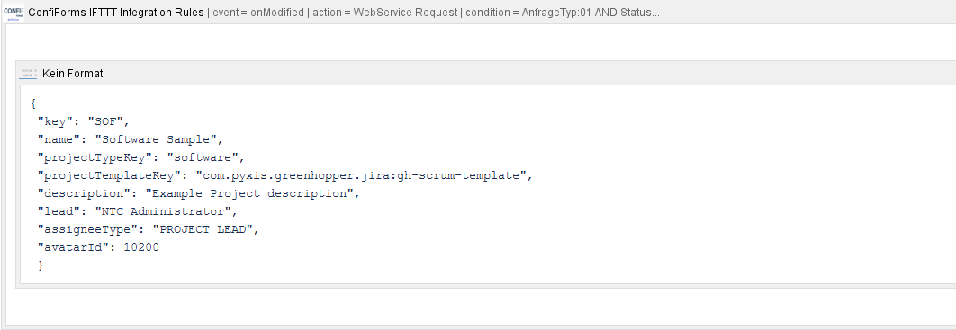Viewport: 956px width, 330px height.
Task: Select the ConfiForms IFTTT Integration Rules title
Action: (116, 13)
